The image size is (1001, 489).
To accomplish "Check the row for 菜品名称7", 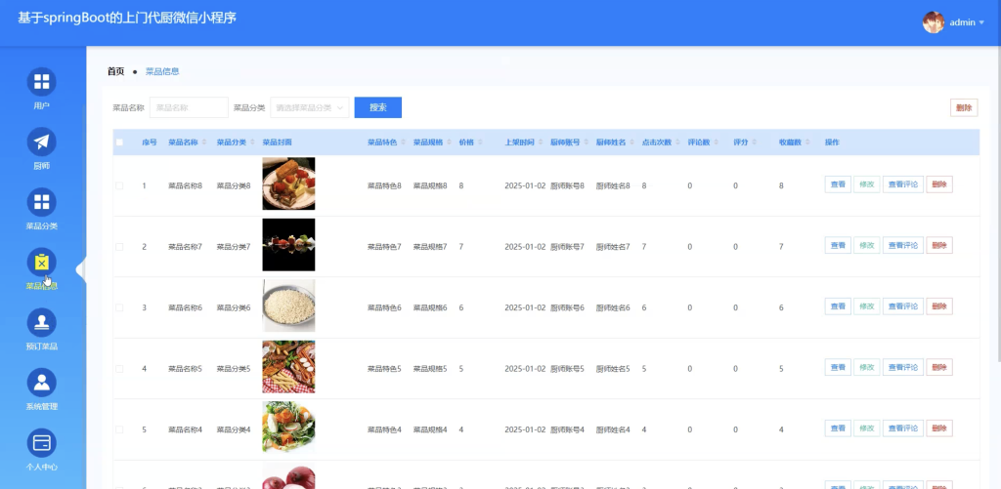I will coord(119,247).
